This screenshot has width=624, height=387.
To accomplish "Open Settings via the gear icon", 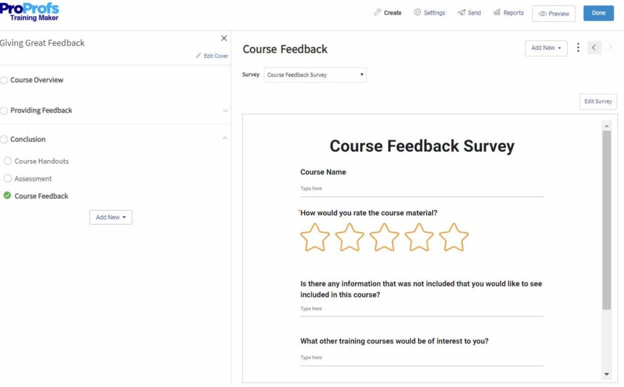I will 418,12.
